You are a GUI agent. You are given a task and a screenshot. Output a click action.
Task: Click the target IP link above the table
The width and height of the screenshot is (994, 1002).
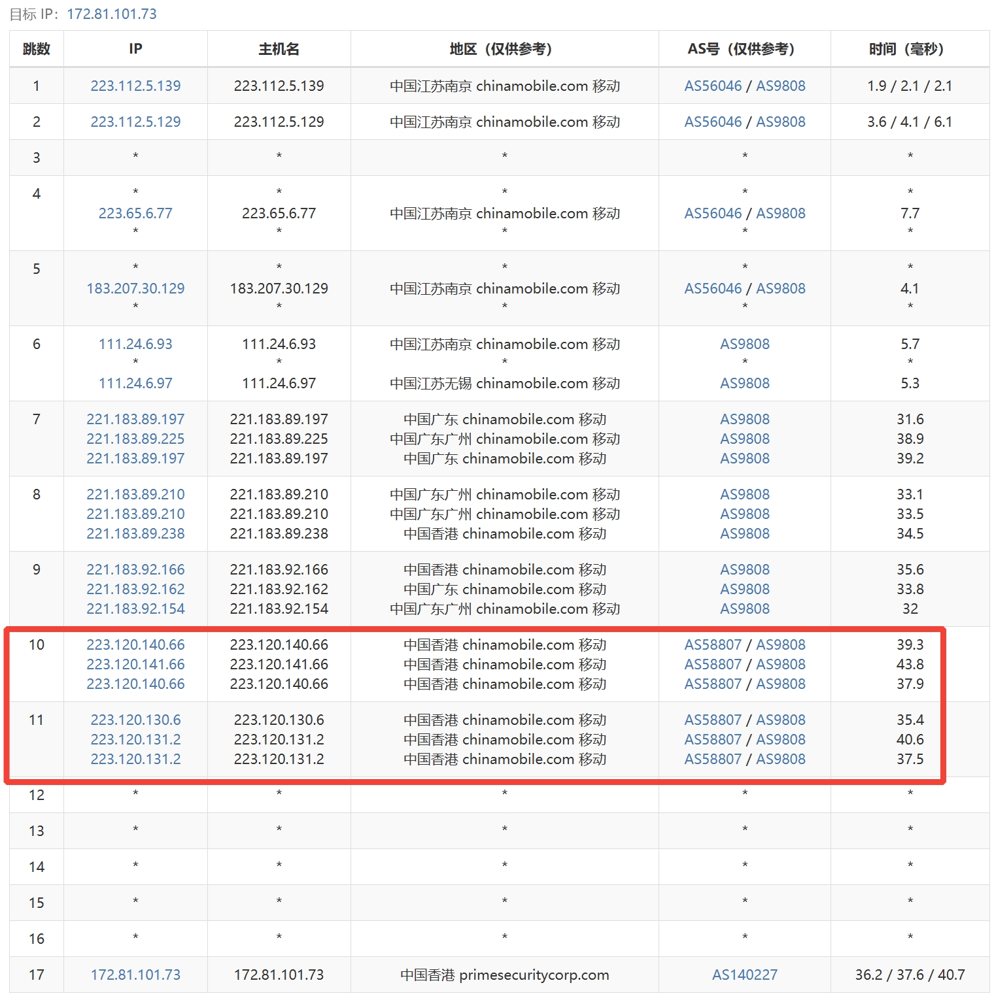pos(112,14)
